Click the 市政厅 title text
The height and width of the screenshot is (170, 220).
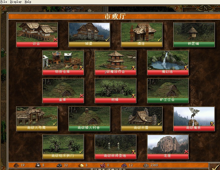coord(115,16)
